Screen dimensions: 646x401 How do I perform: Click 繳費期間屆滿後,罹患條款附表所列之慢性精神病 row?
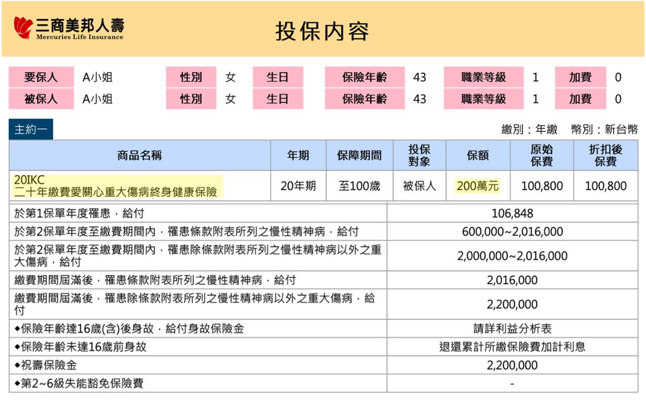198,280
